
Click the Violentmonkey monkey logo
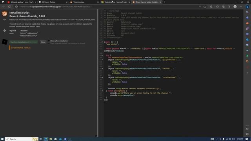coord(4,14)
